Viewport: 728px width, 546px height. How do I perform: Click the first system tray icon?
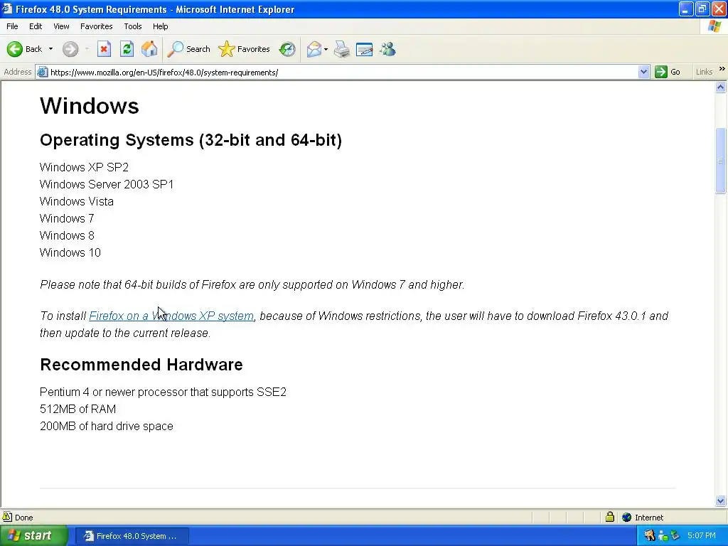[x=649, y=536]
